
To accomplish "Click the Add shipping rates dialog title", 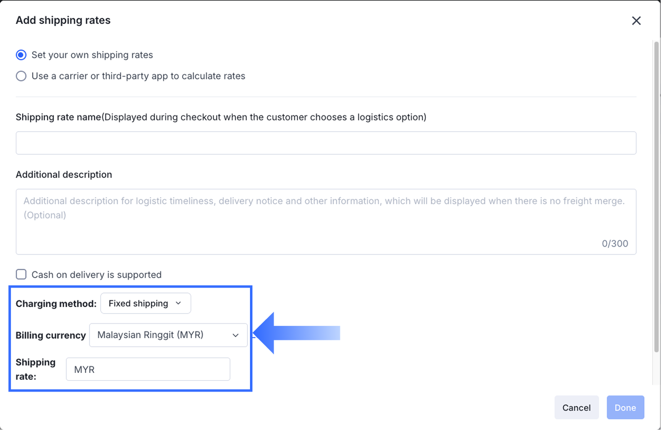I will [x=63, y=20].
